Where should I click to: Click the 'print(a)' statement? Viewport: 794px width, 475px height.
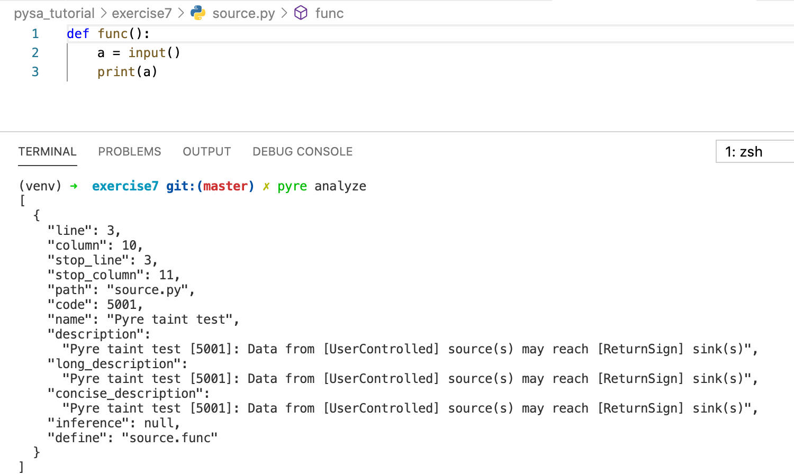click(x=128, y=72)
